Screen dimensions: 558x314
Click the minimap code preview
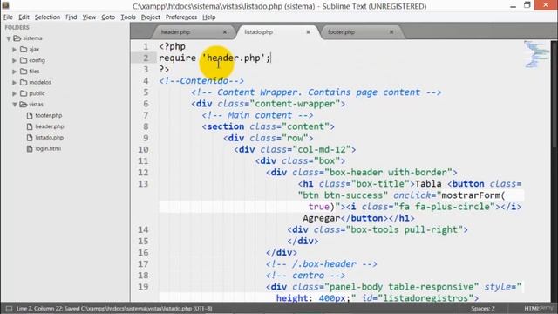(x=537, y=54)
